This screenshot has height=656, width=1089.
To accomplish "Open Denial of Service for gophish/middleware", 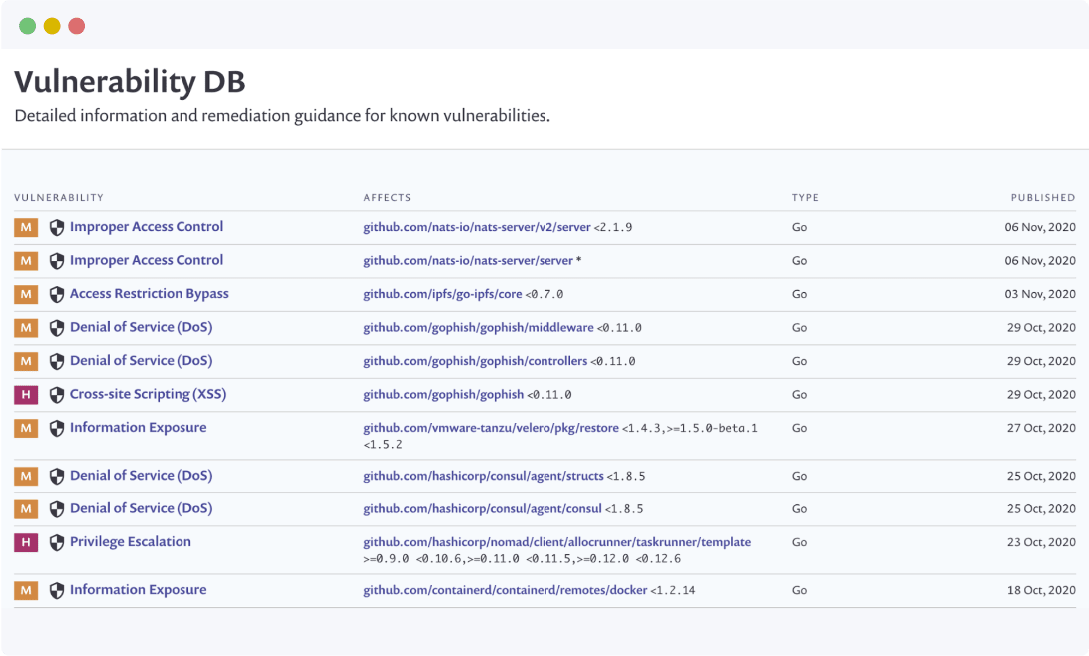I will [x=141, y=327].
